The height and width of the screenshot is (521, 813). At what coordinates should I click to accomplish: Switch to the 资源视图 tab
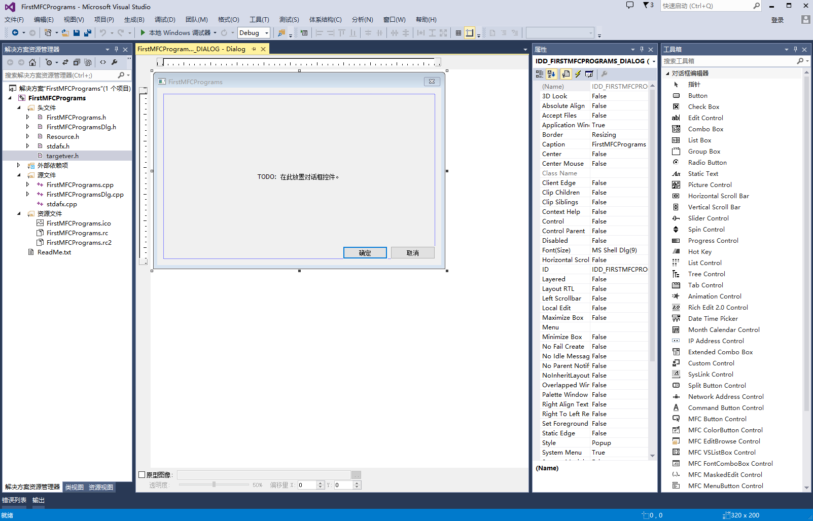[101, 488]
